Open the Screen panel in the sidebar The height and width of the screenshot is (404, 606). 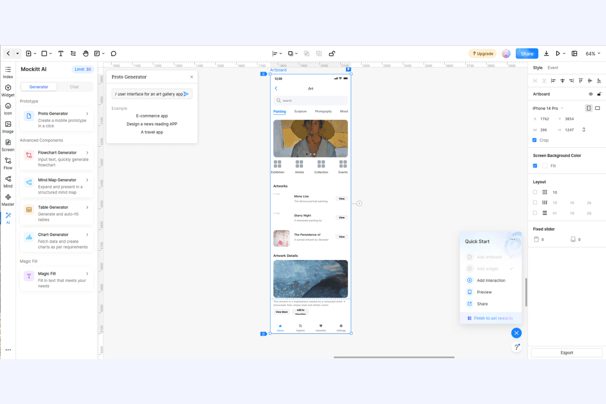[x=8, y=145]
